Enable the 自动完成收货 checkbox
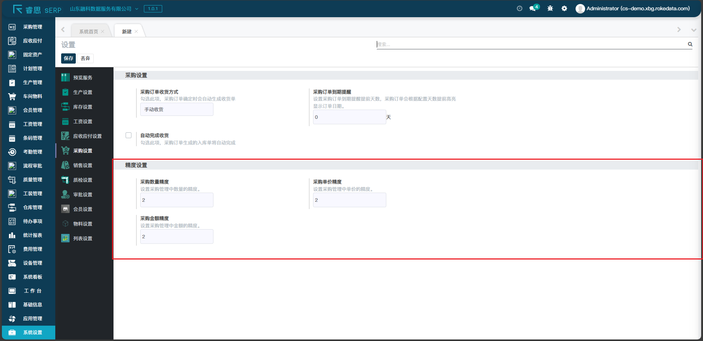Screen dimensions: 703x341 tap(129, 135)
